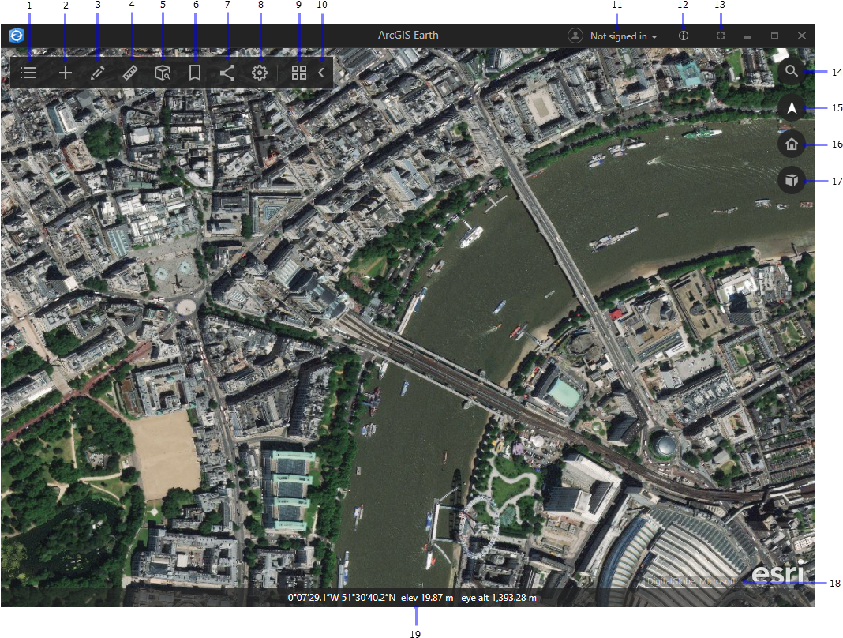Open the Interactive Analysis tool

pos(163,73)
